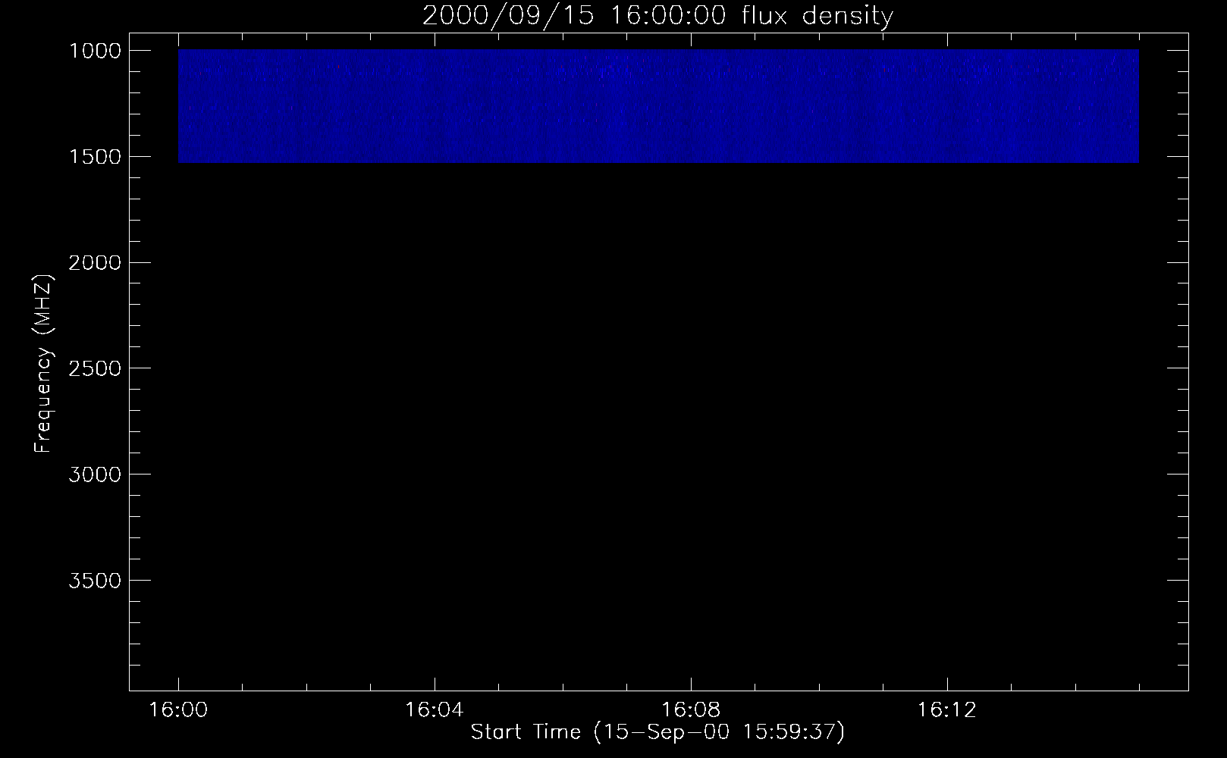This screenshot has height=758, width=1227.
Task: Click the 1500 frequency tick label
Action: 95,157
